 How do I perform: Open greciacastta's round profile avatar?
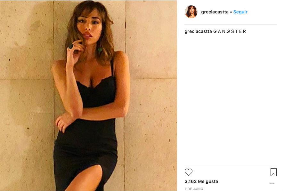(x=191, y=12)
